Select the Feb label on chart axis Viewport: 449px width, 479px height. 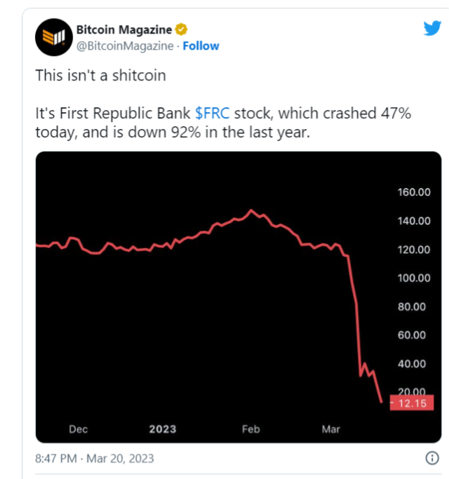[250, 429]
